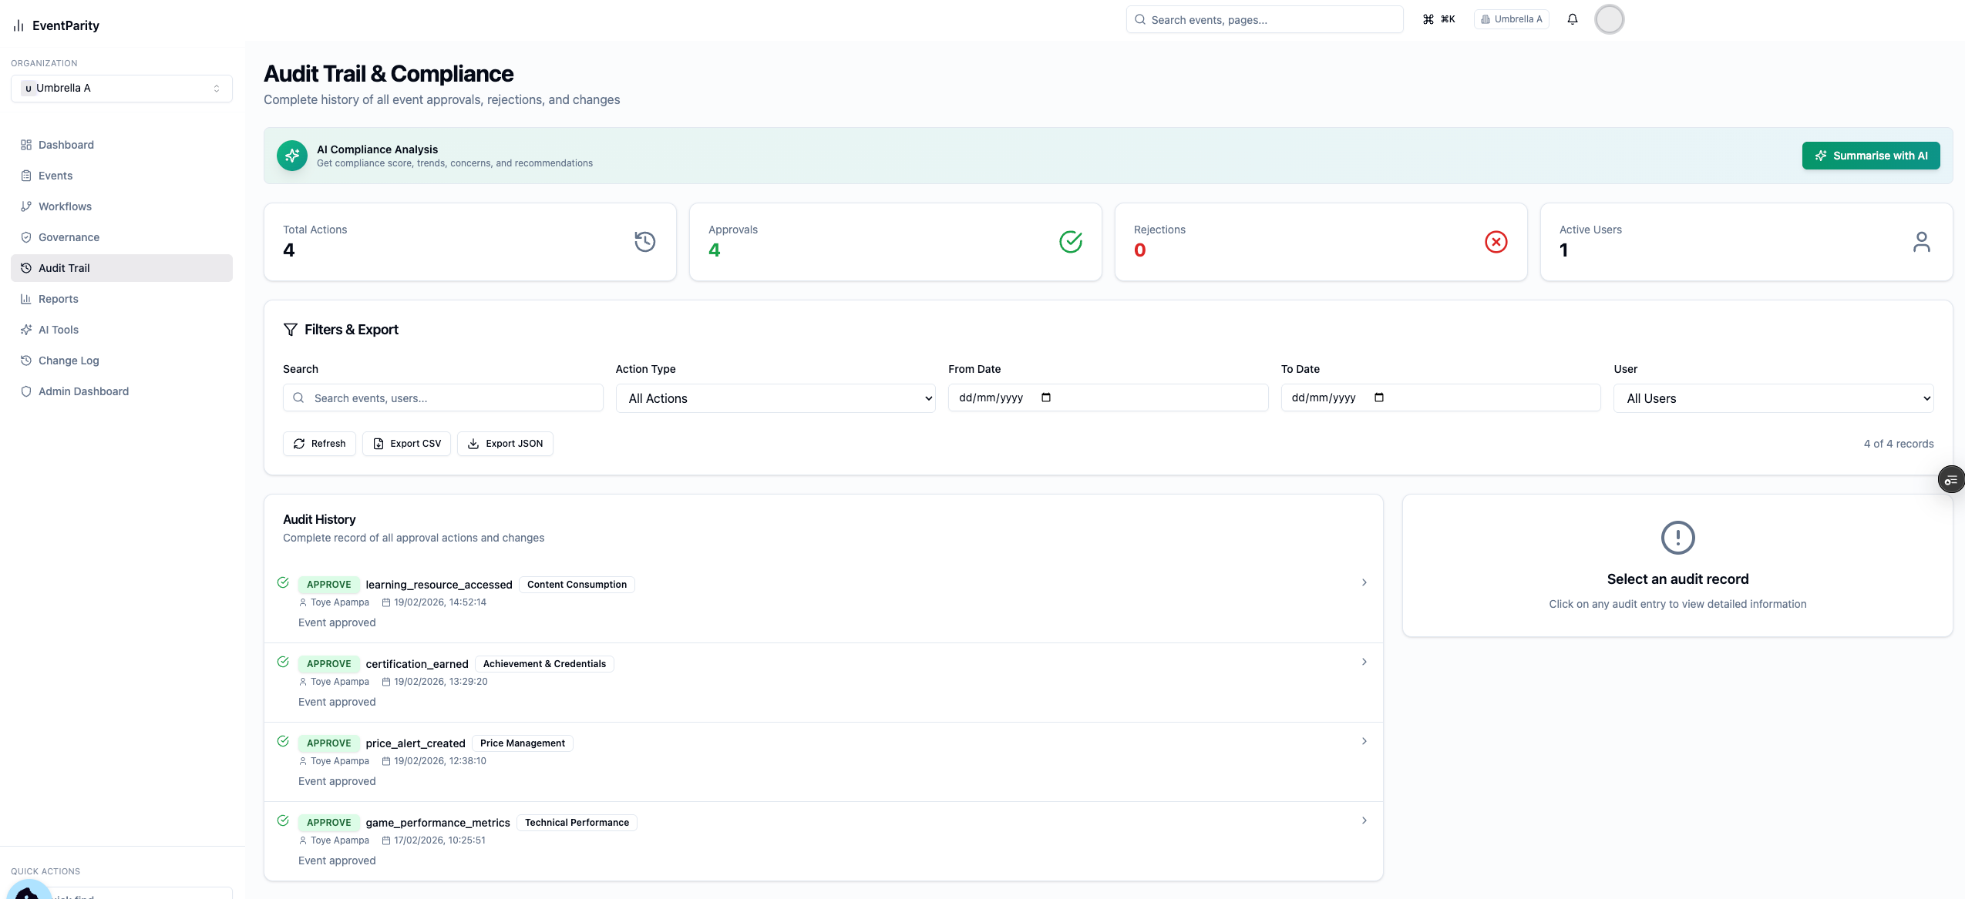Screen dimensions: 1965x899
Task: Click the Audit Trail history icon
Action: click(x=26, y=268)
